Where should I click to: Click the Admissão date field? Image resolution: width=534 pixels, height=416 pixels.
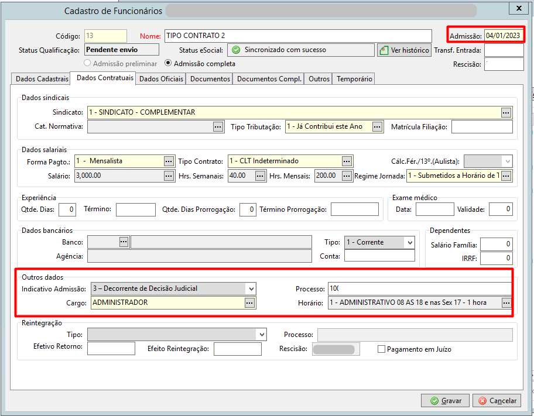[x=504, y=36]
